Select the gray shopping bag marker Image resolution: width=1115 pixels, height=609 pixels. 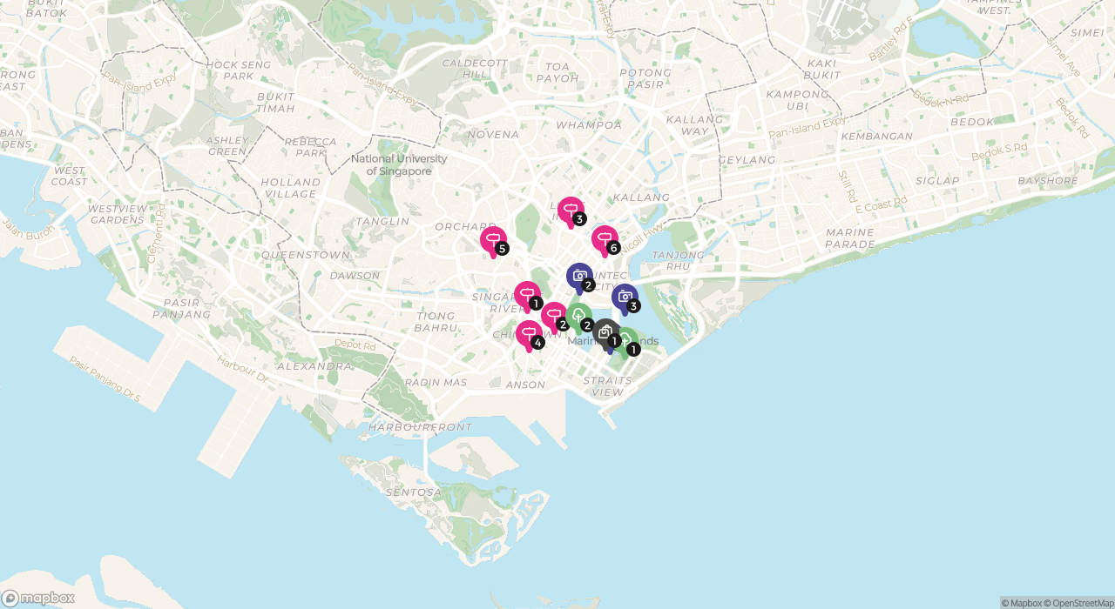click(x=605, y=332)
